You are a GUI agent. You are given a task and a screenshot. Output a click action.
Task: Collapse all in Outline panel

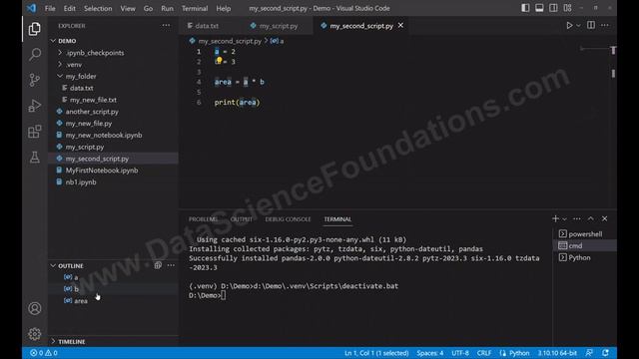[x=158, y=265]
